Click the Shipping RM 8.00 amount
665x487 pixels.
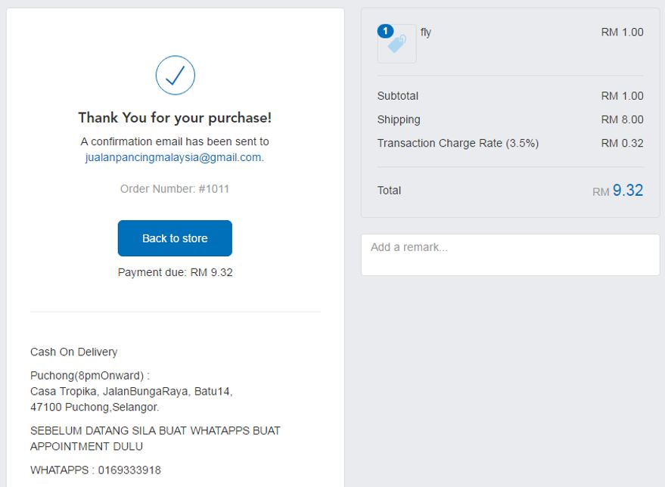click(x=622, y=119)
